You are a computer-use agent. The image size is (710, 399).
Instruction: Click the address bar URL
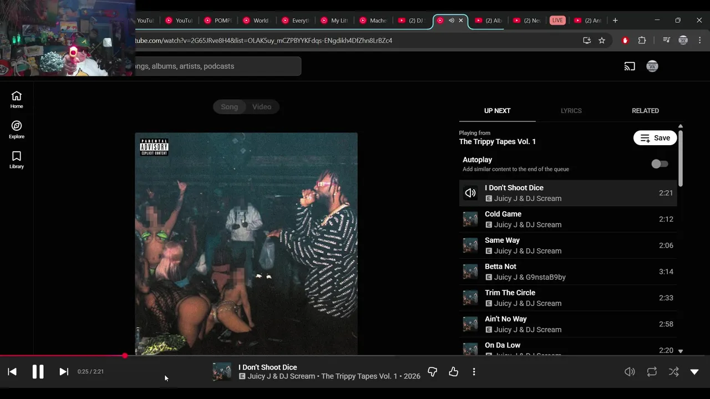click(264, 40)
